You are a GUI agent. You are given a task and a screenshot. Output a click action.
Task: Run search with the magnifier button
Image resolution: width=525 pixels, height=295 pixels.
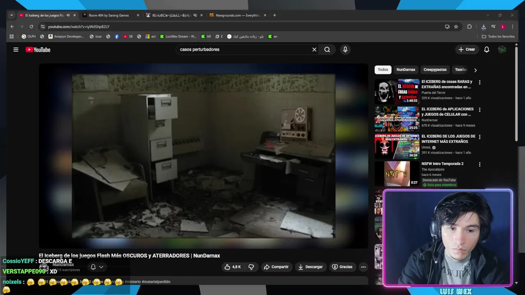(x=327, y=50)
